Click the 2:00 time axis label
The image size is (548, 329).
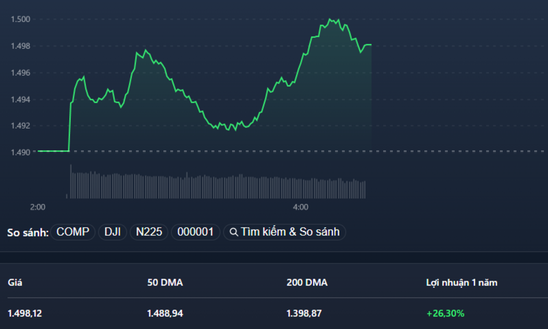38,207
